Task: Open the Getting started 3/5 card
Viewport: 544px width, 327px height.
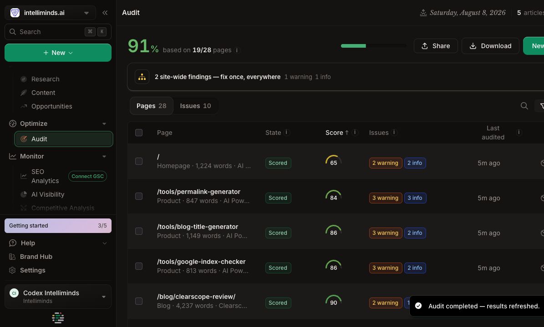Action: (x=58, y=226)
